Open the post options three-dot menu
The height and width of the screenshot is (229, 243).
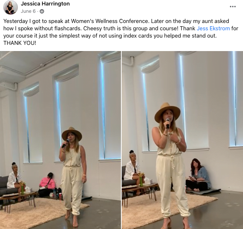232,7
